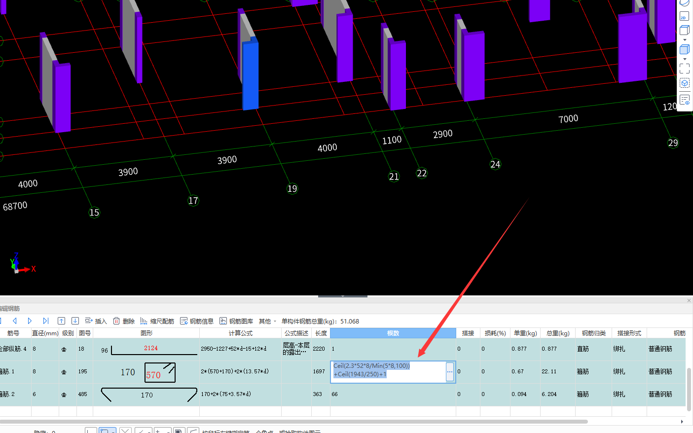693x433 pixels.
Task: Click 插入 insert button
Action: click(96, 321)
